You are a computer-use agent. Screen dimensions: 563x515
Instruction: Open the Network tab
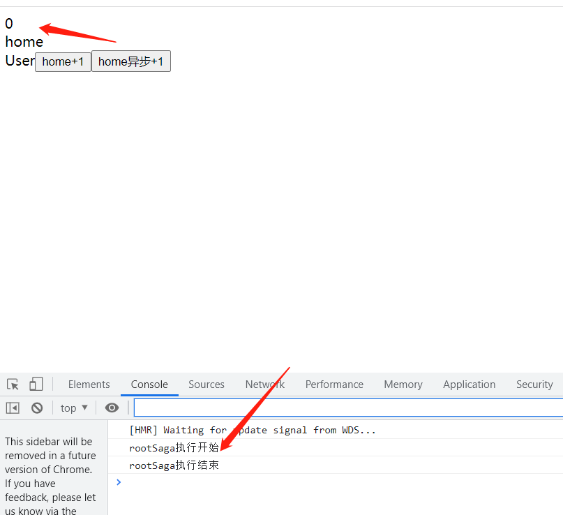(265, 385)
